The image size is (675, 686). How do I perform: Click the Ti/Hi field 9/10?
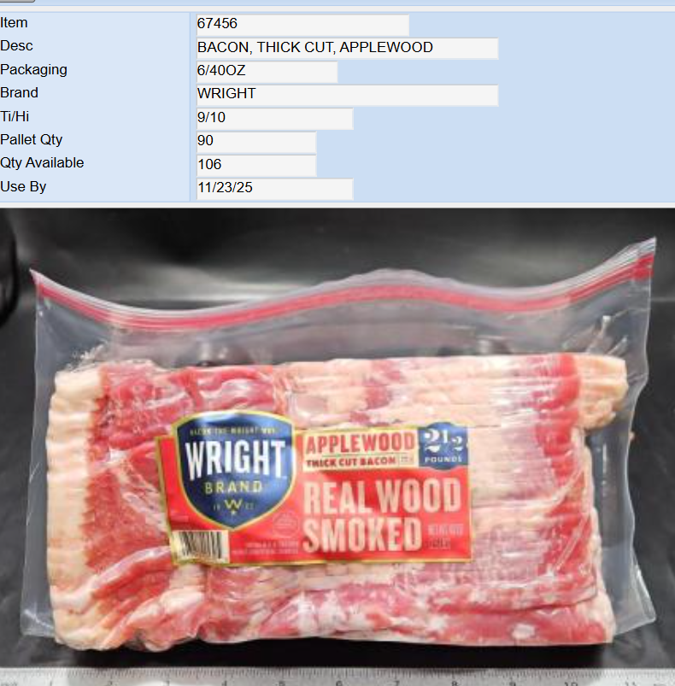[x=275, y=119]
